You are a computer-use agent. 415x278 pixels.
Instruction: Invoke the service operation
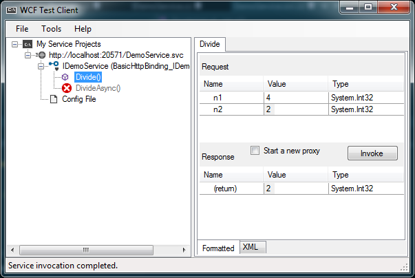tap(372, 153)
